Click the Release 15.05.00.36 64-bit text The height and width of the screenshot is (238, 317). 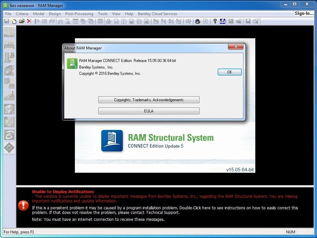(155, 61)
